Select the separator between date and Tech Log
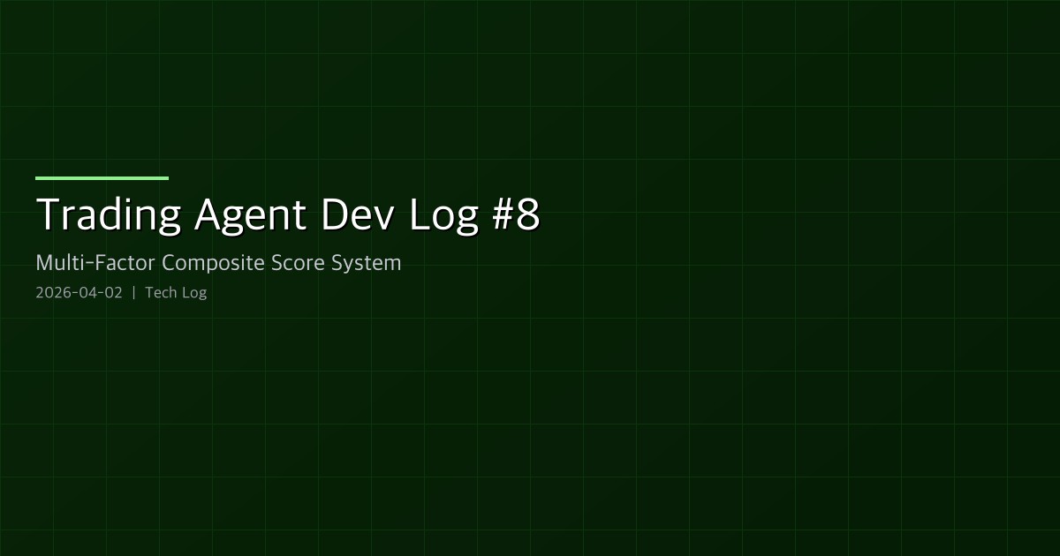 tap(133, 292)
